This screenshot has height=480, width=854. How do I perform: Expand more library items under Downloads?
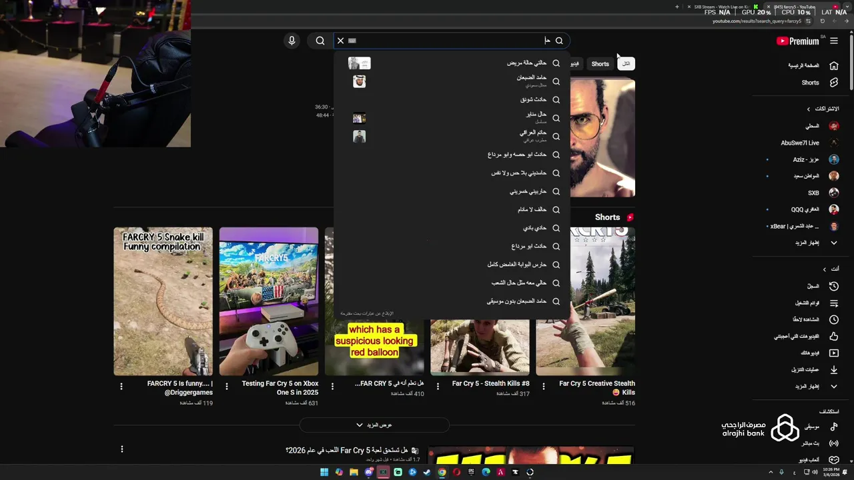click(x=815, y=386)
